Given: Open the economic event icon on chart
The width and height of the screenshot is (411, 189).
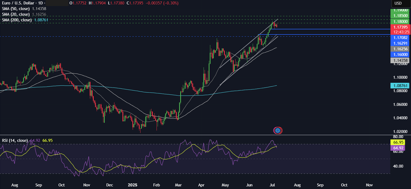Looking at the screenshot, I should [x=278, y=130].
